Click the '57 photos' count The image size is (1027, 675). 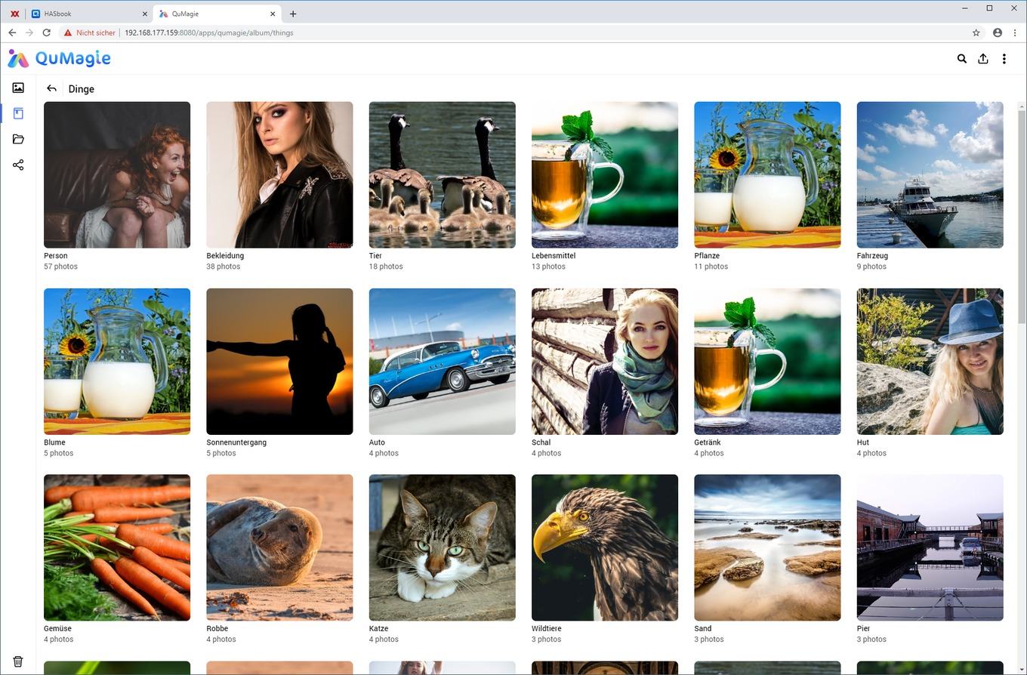60,267
